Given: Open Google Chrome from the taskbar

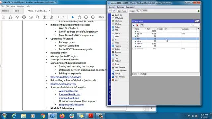Looking at the screenshot, I should [43, 116].
